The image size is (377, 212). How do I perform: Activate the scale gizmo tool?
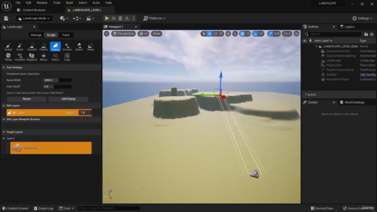click(221, 34)
